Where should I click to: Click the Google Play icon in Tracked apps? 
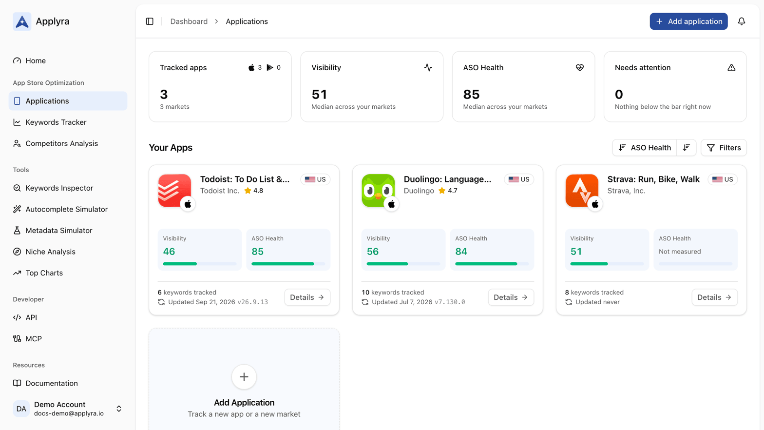pyautogui.click(x=270, y=68)
